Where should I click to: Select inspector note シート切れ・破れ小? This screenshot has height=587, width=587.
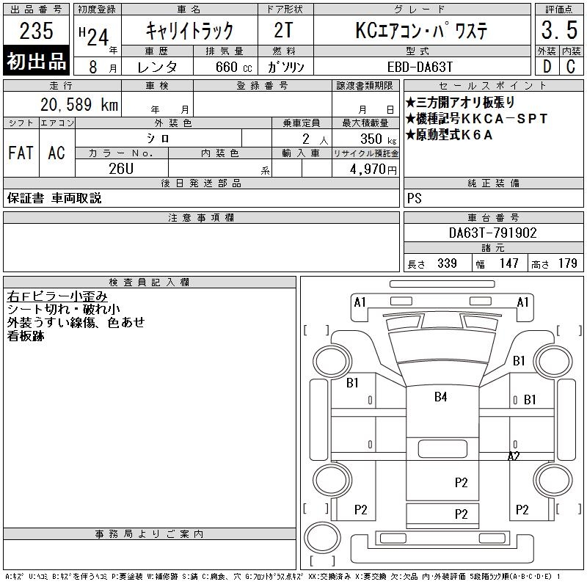tap(63, 309)
